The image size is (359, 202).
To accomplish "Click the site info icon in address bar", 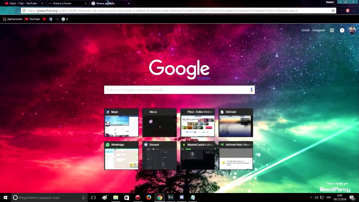I will coord(24,11).
